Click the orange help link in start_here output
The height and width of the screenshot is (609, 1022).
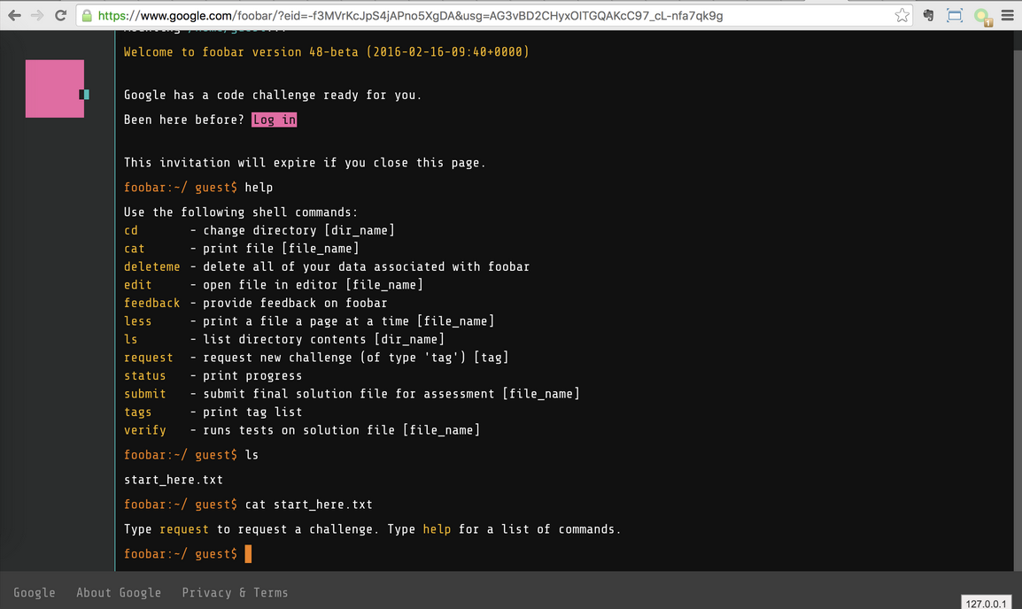(x=437, y=529)
